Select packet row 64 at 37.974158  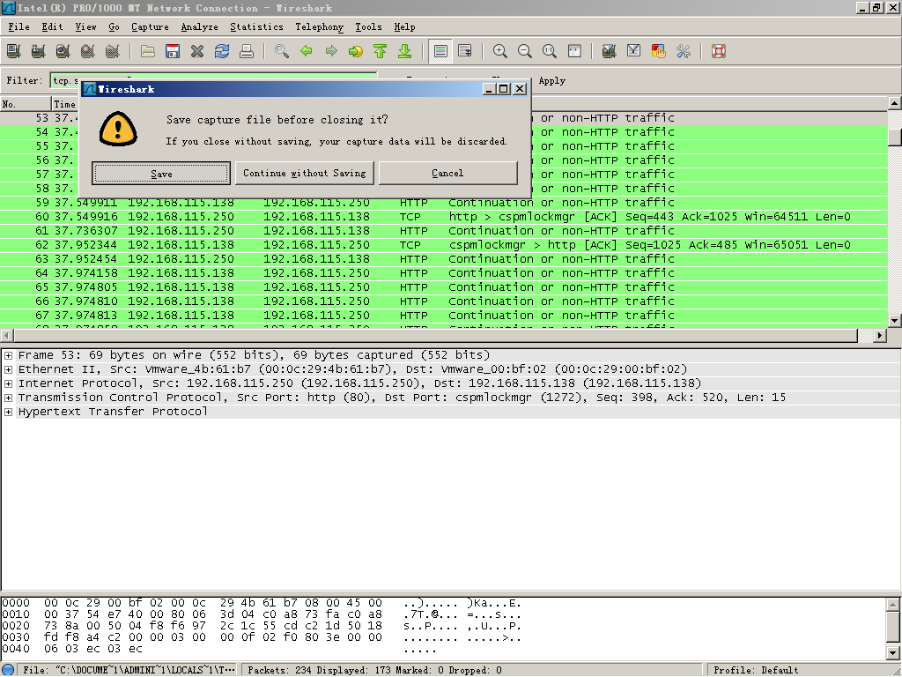pyautogui.click(x=443, y=273)
